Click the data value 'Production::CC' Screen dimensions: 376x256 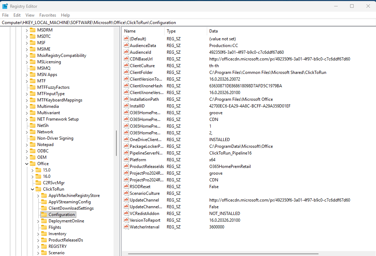(x=223, y=45)
